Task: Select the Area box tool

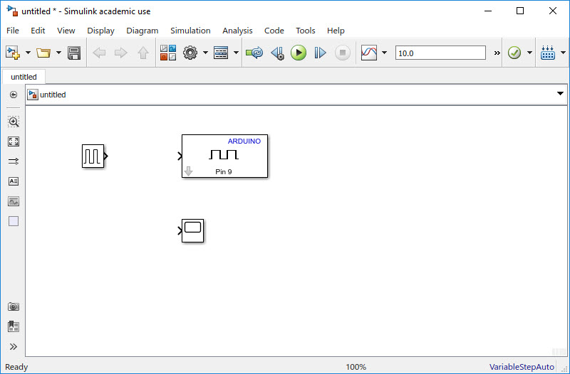Action: (14, 221)
